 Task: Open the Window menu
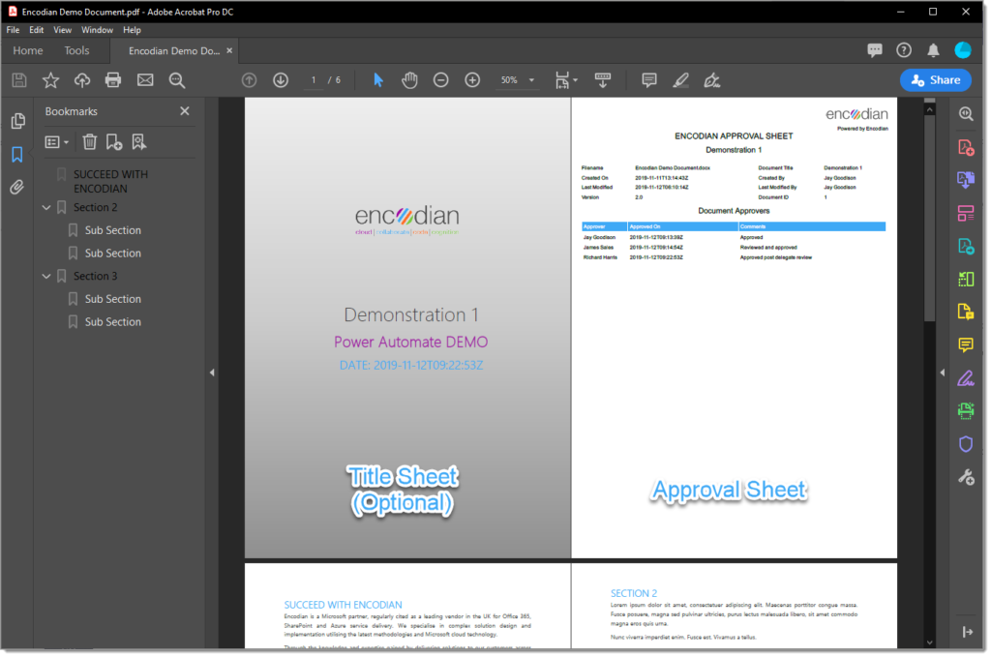tap(97, 30)
